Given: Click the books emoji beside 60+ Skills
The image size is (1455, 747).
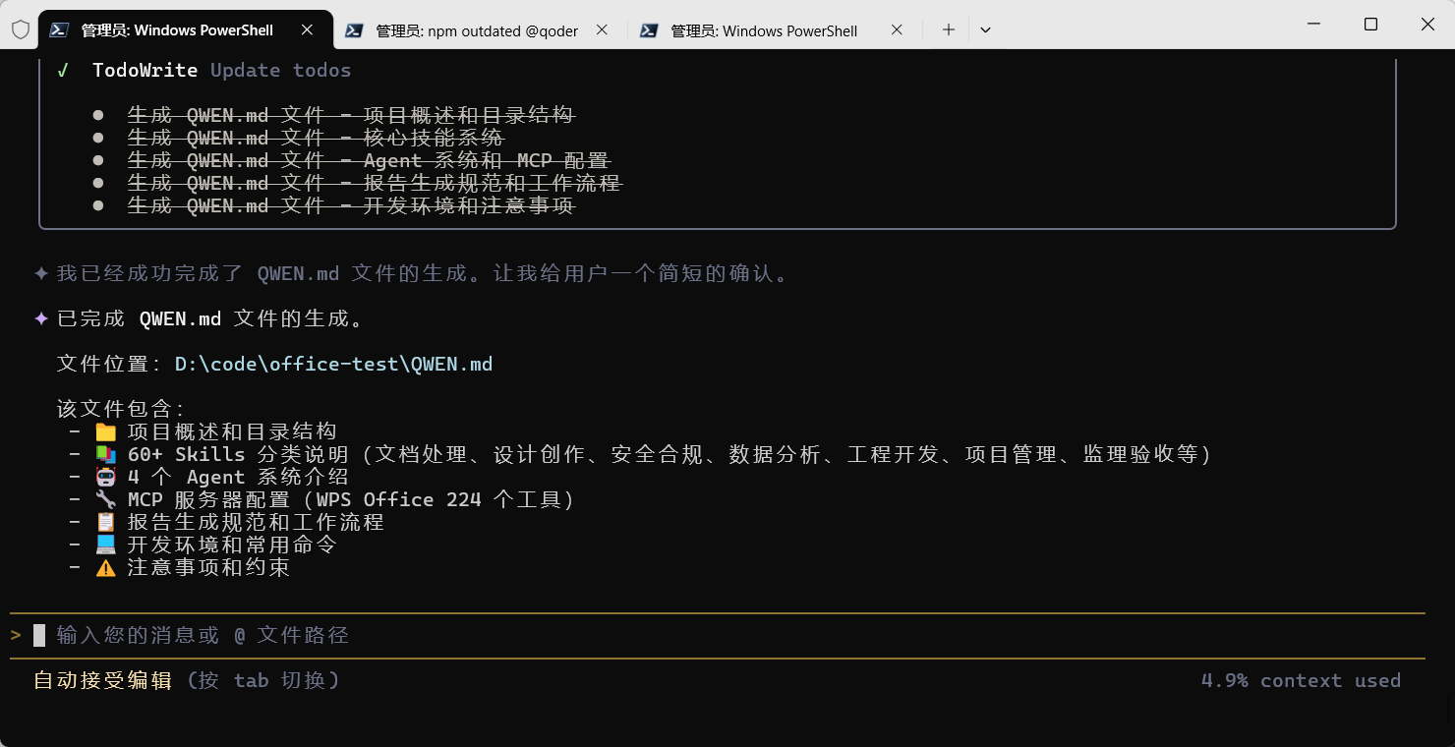Looking at the screenshot, I should (x=105, y=454).
